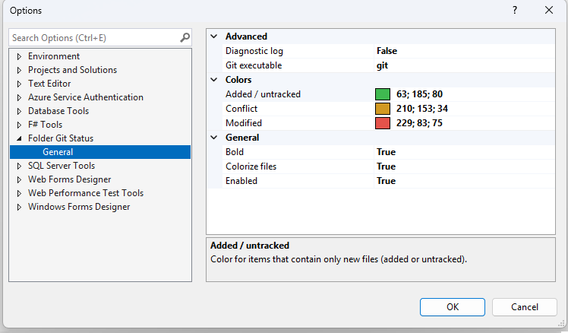
Task: Select the Diagnostic log property label
Action: tap(254, 51)
